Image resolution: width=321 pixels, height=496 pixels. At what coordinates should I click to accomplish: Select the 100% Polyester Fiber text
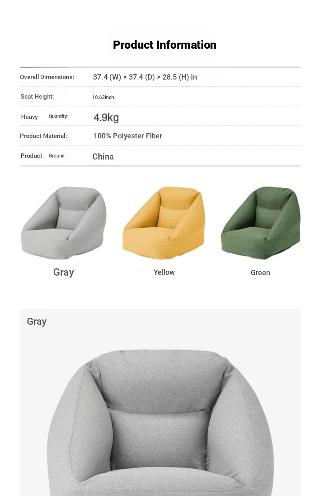point(128,136)
